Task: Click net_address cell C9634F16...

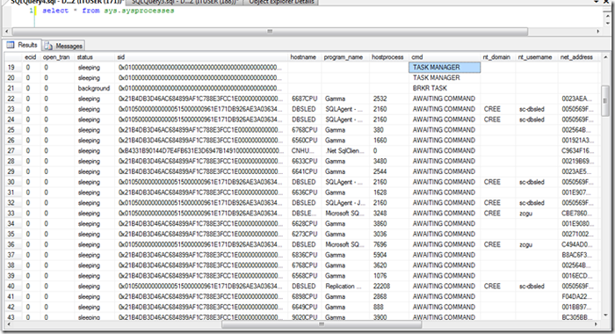Action: (x=578, y=150)
